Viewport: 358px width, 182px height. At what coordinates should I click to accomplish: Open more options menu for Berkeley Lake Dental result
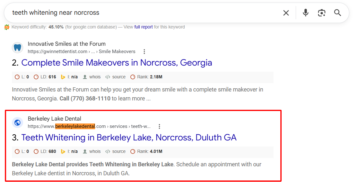coord(159,126)
